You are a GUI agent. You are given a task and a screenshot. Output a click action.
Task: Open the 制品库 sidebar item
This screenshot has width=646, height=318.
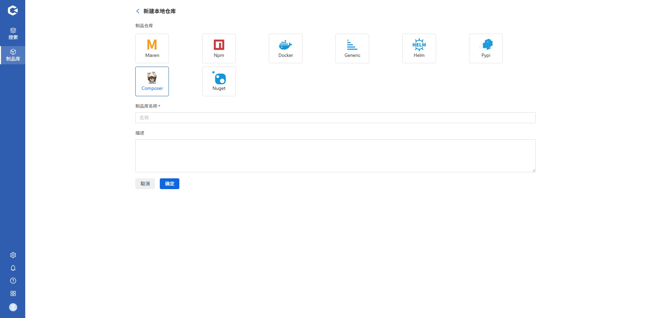pos(13,55)
